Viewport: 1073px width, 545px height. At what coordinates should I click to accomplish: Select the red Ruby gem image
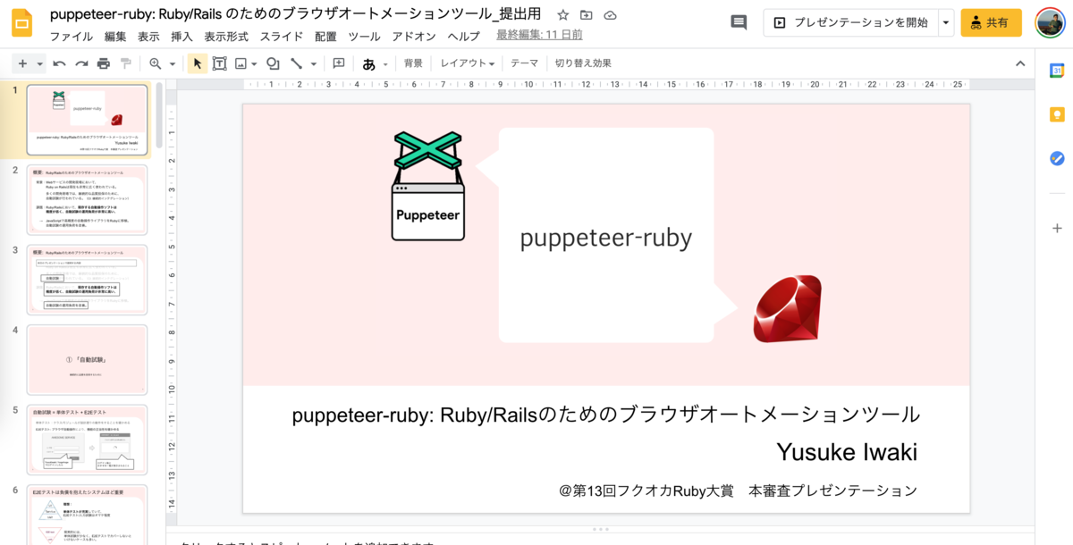tap(787, 309)
